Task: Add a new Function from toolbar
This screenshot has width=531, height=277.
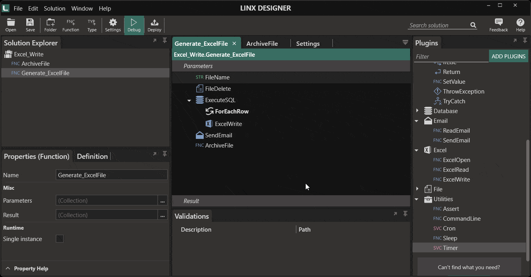Action: [71, 25]
